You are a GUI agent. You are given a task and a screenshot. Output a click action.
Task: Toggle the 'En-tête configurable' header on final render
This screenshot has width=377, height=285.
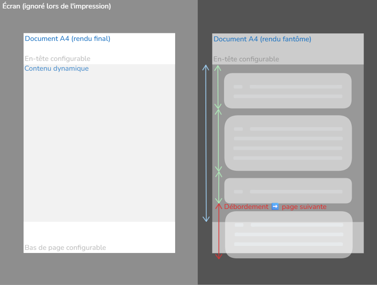[58, 58]
